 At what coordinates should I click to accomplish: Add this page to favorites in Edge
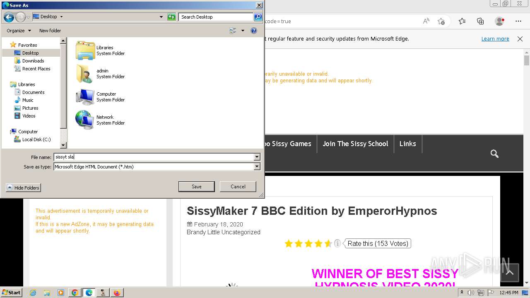(x=441, y=21)
